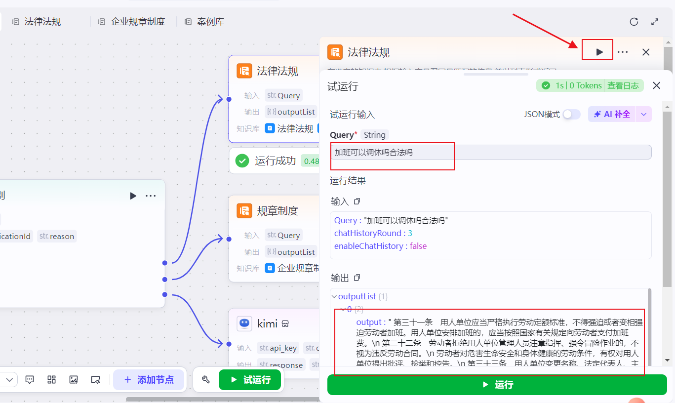Image resolution: width=675 pixels, height=403 pixels.
Task: Click the 法律法规 knowledge base chip
Action: [289, 128]
